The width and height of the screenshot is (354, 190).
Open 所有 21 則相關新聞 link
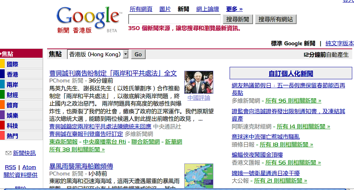pos(281,181)
